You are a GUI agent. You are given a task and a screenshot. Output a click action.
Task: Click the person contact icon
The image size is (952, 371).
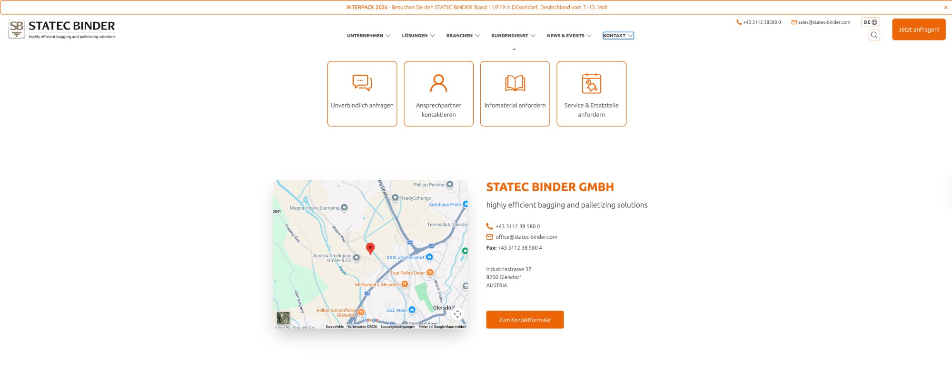point(438,83)
